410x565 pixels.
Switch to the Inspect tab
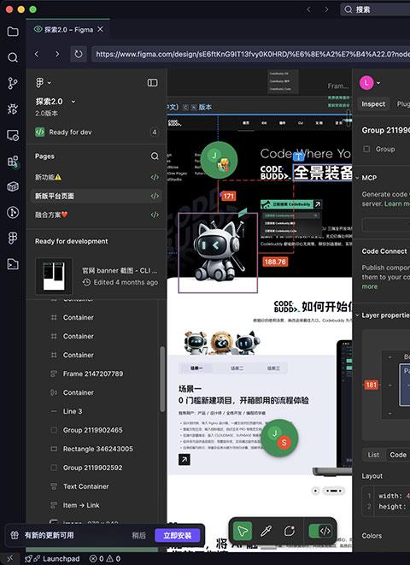373,104
